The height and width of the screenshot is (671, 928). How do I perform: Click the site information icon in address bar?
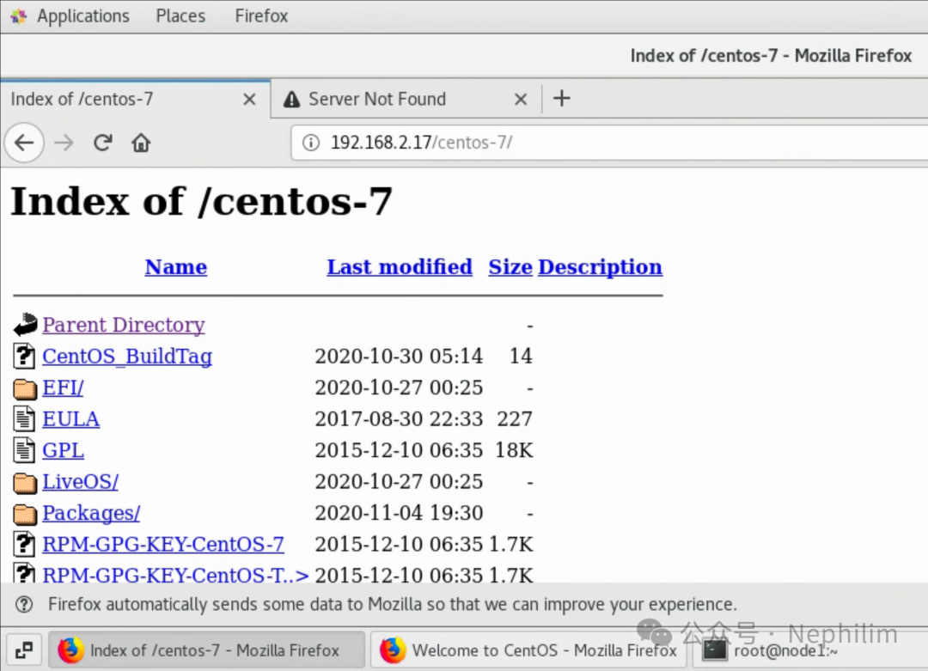click(x=312, y=143)
